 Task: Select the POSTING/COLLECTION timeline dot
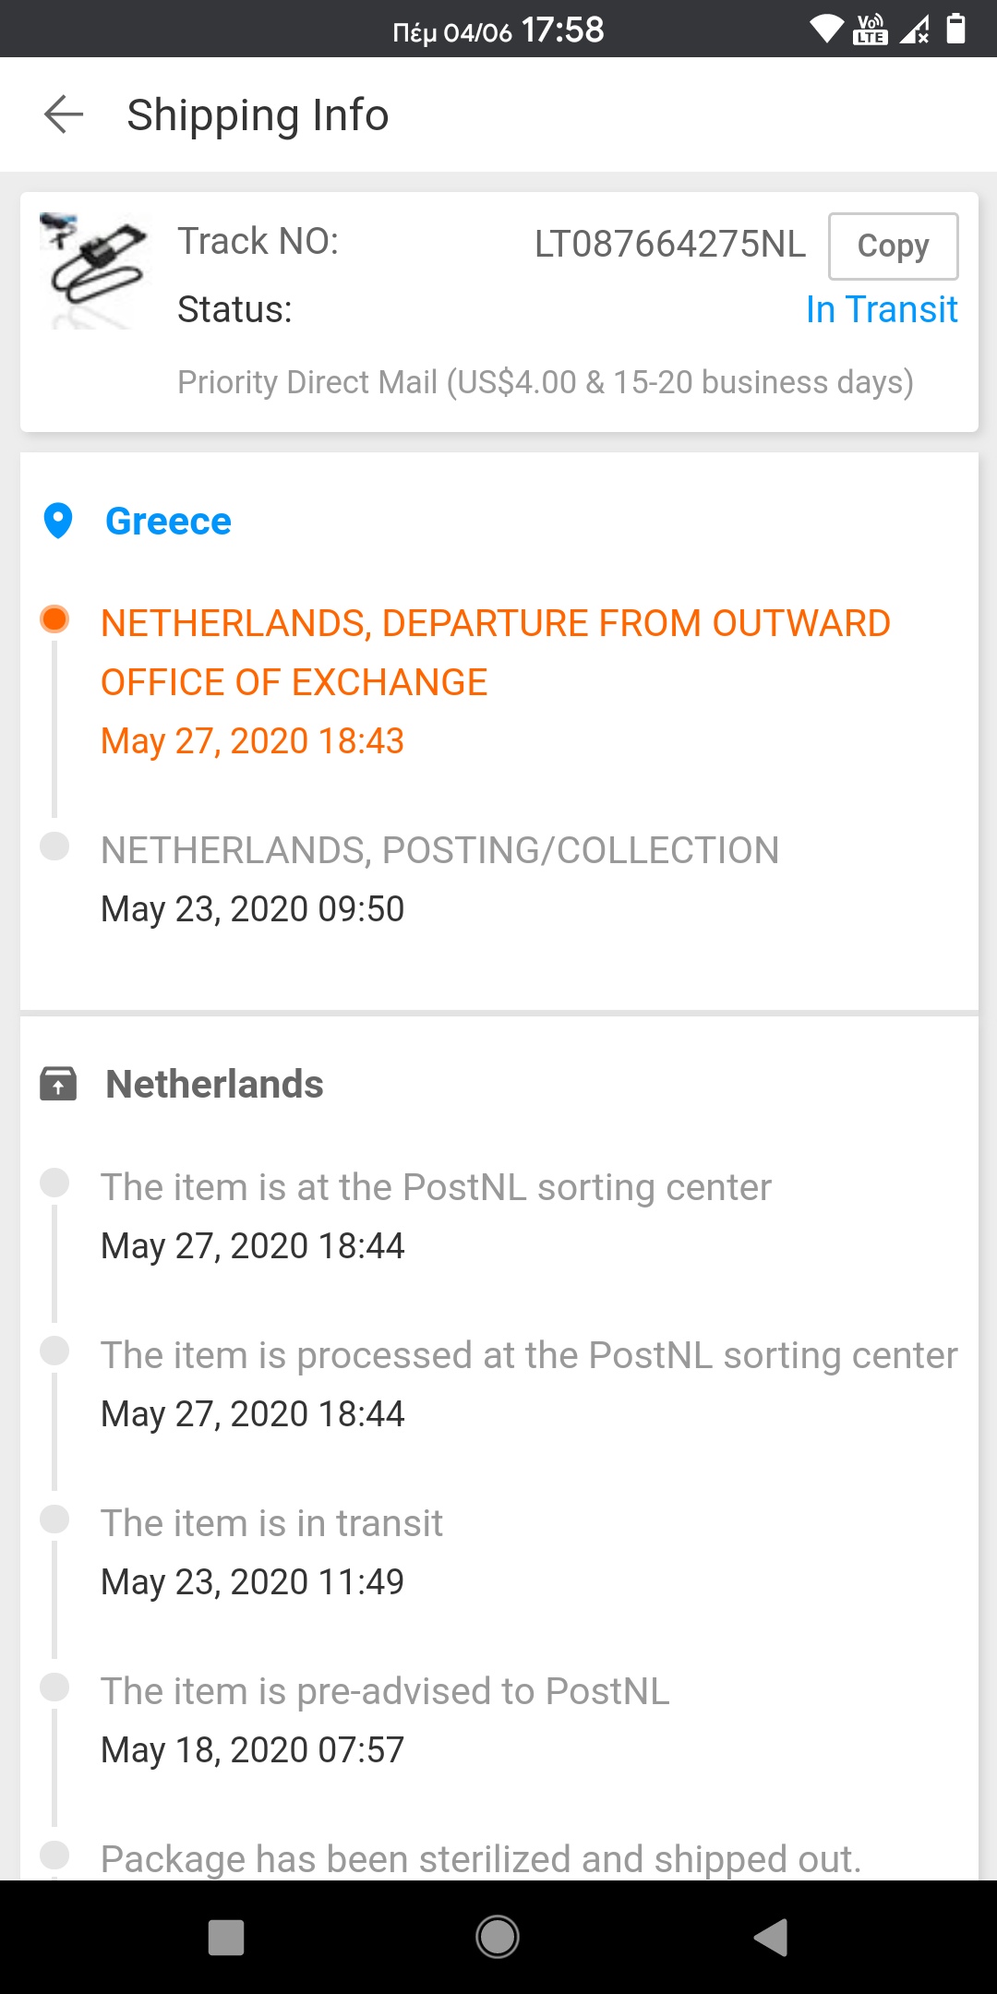point(54,846)
